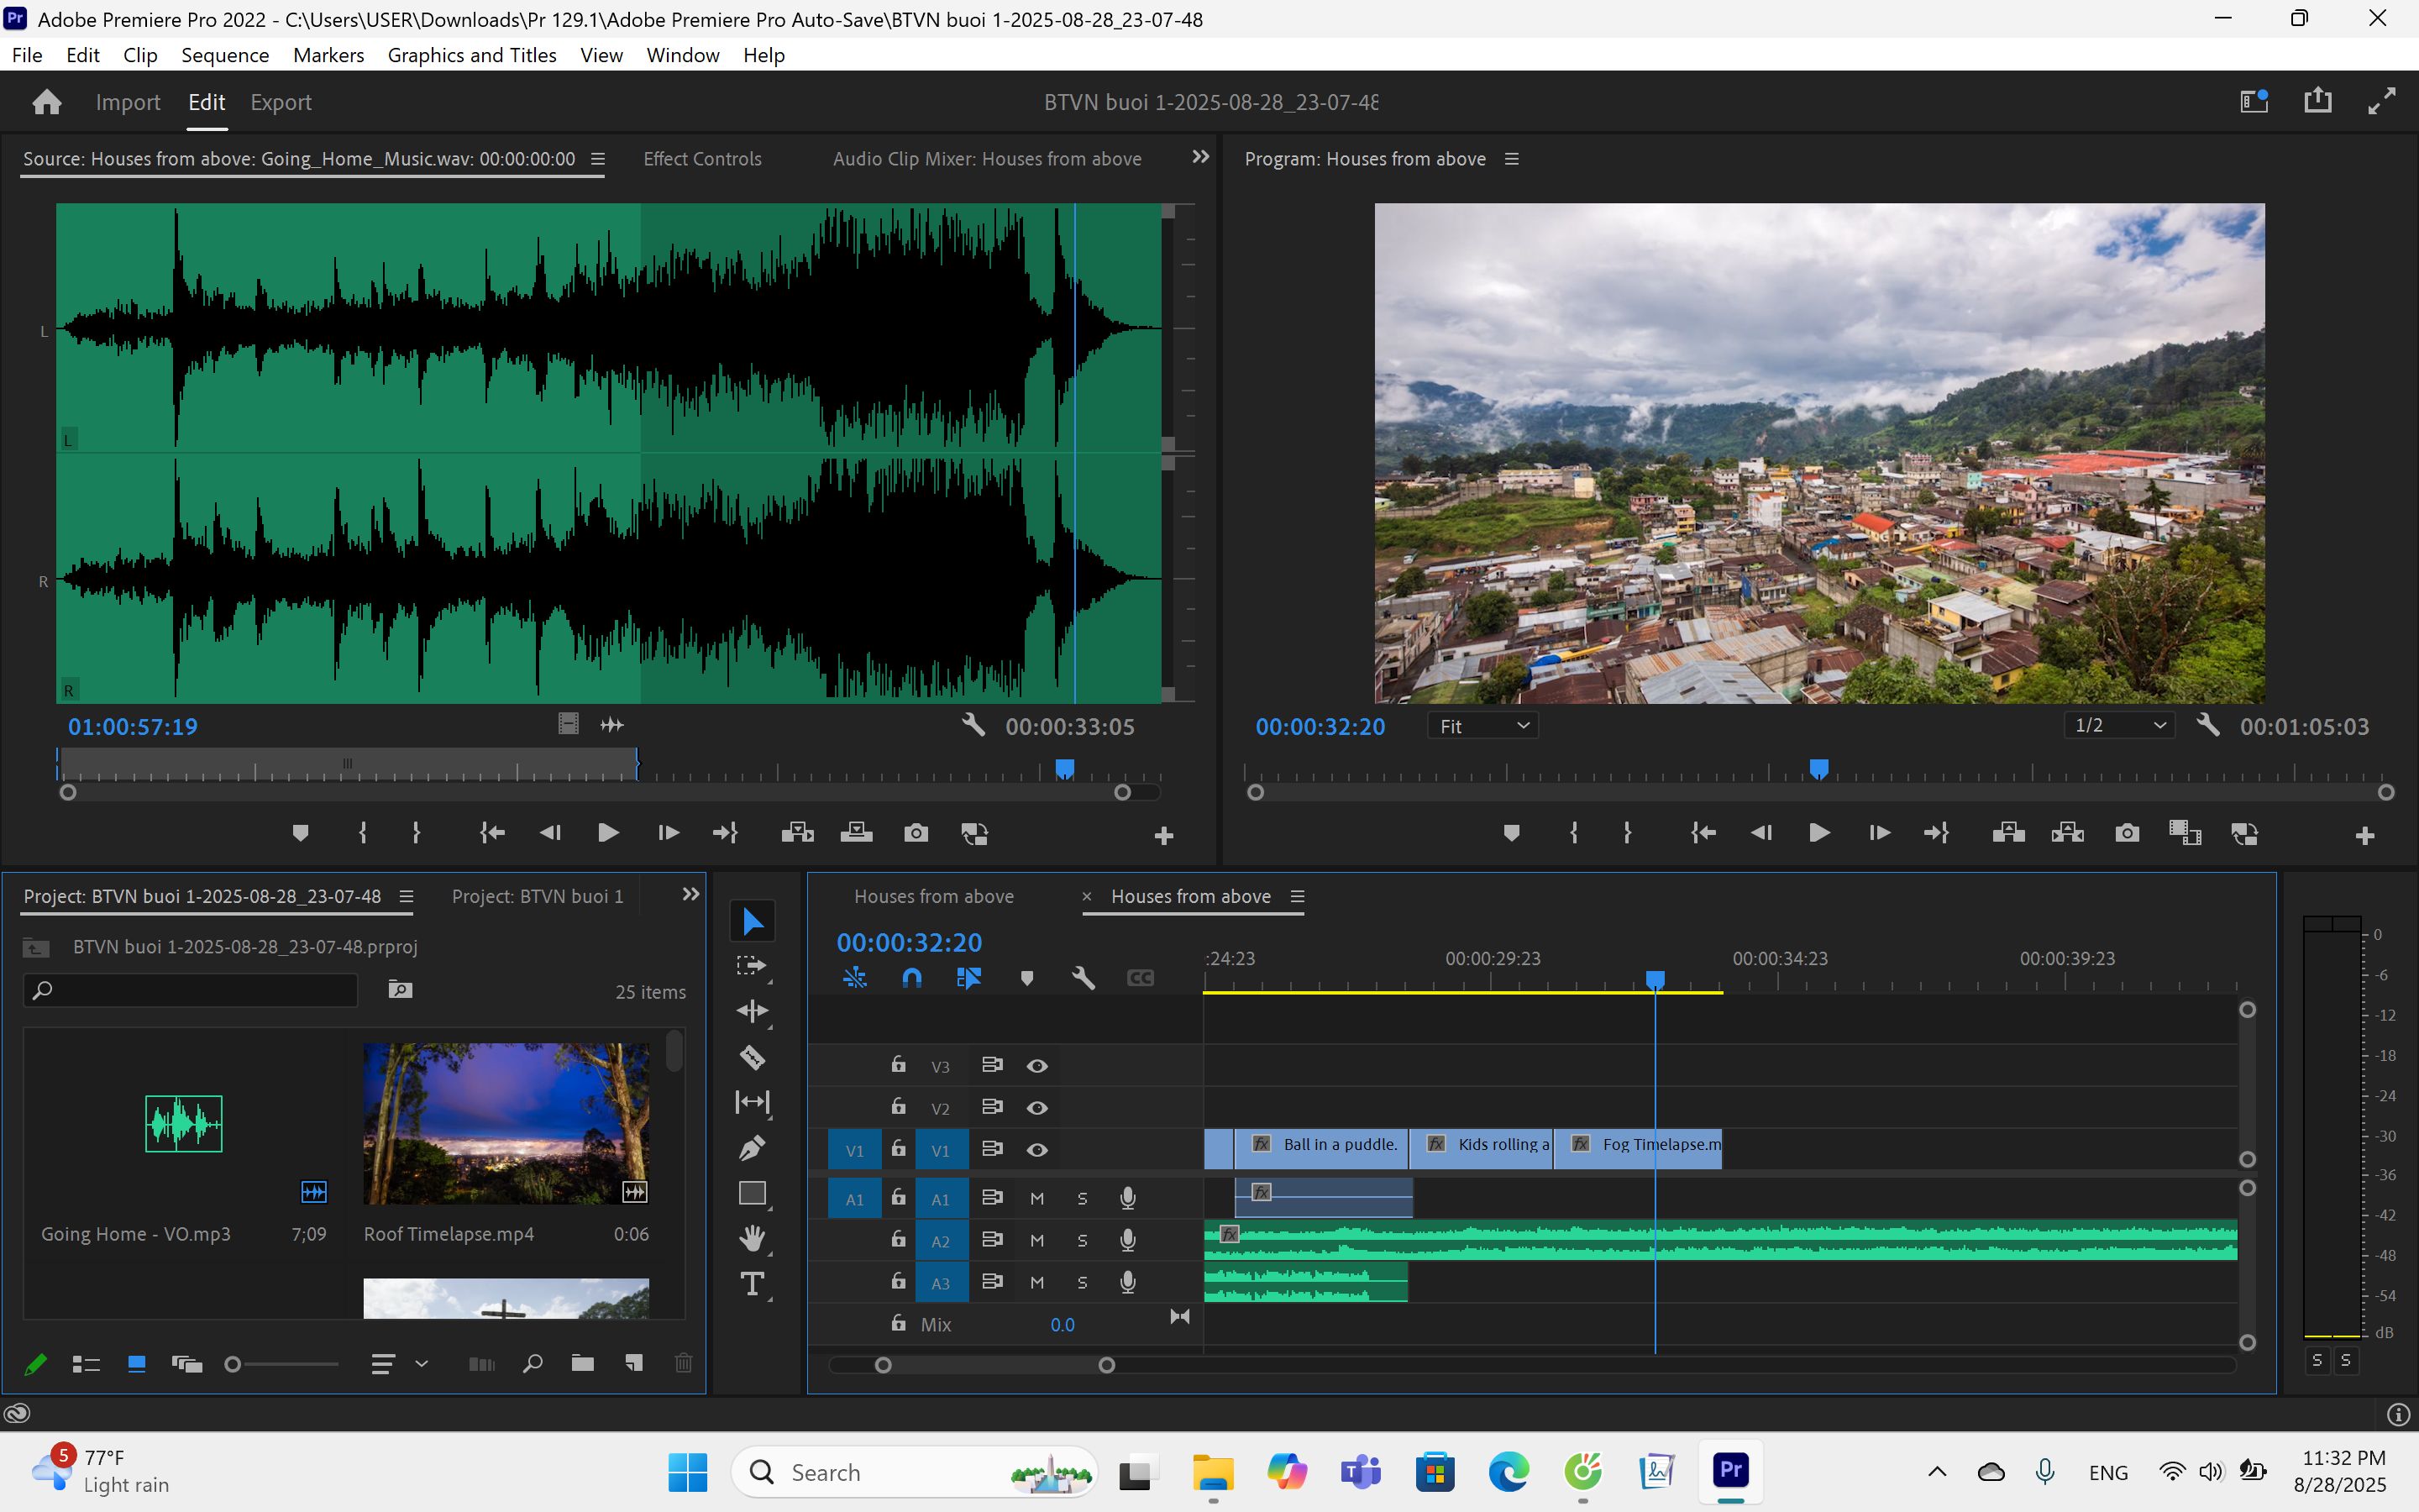The height and width of the screenshot is (1512, 2419).
Task: Click Insert button in Source monitor
Action: 796,833
